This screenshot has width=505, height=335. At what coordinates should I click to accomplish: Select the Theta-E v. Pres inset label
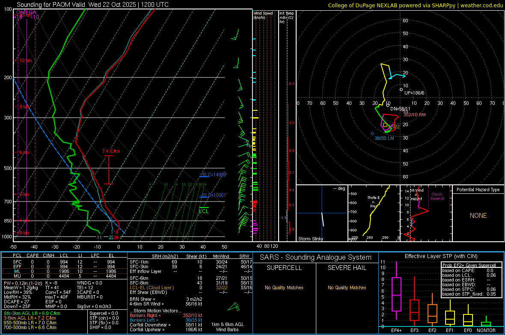click(x=374, y=202)
